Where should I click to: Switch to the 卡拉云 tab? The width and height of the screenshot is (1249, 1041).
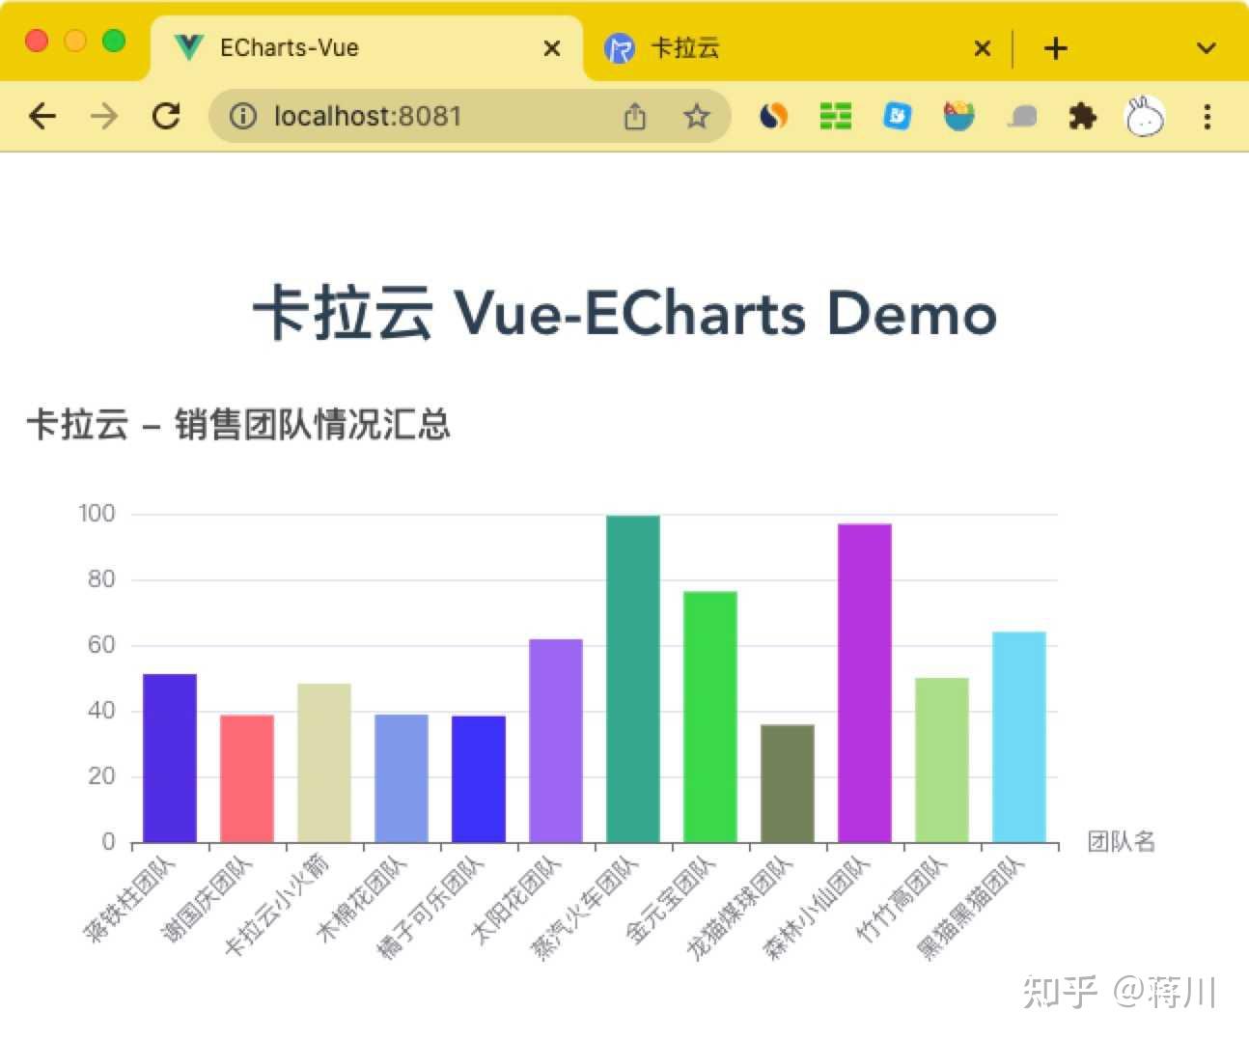[x=687, y=47]
